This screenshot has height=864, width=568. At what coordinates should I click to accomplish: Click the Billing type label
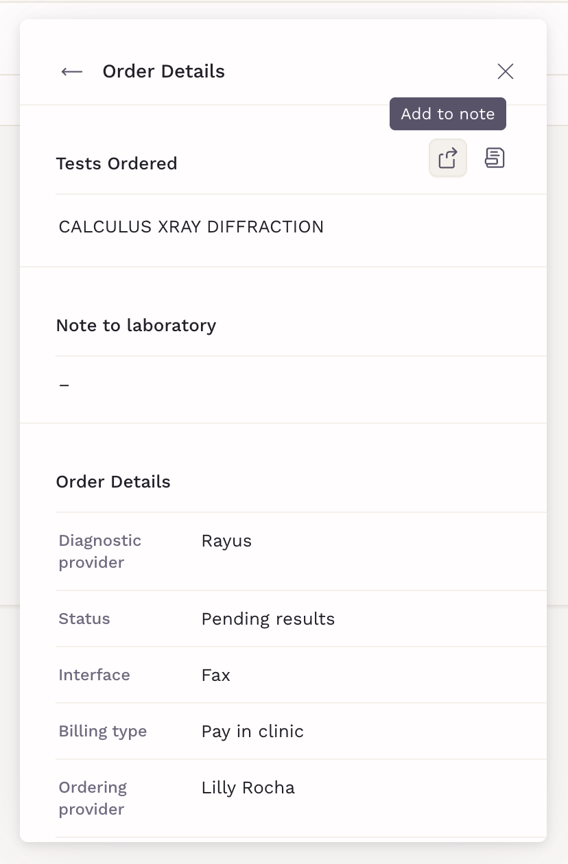(103, 731)
